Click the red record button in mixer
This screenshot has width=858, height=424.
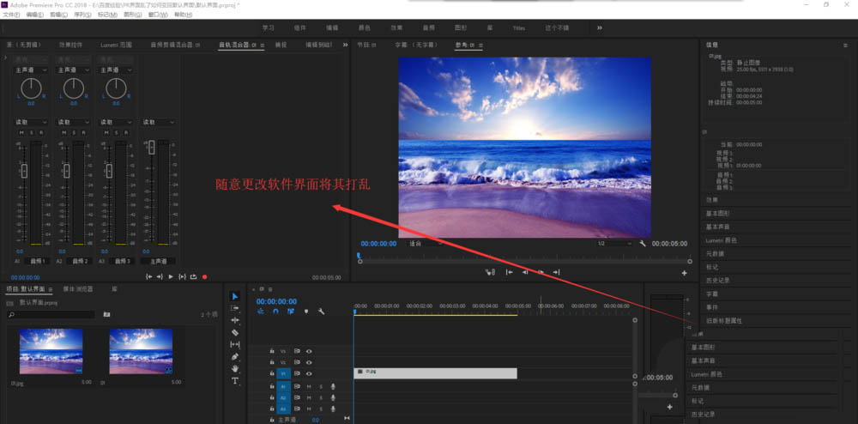click(x=204, y=276)
